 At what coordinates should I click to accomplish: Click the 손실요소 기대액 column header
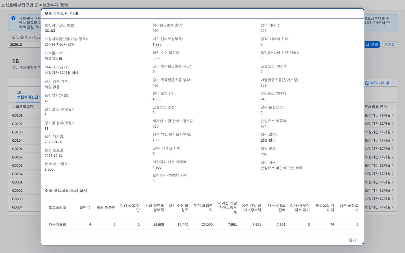tap(325, 208)
